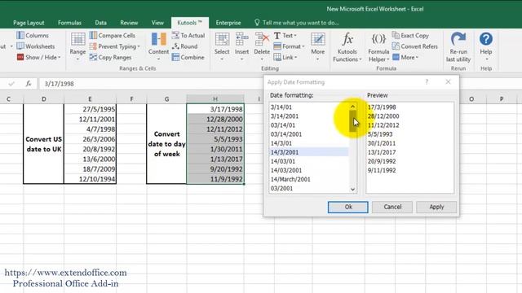Click the Columns icon in Kutools ribbon
Image resolution: width=522 pixels, height=293 pixels.
(20, 35)
